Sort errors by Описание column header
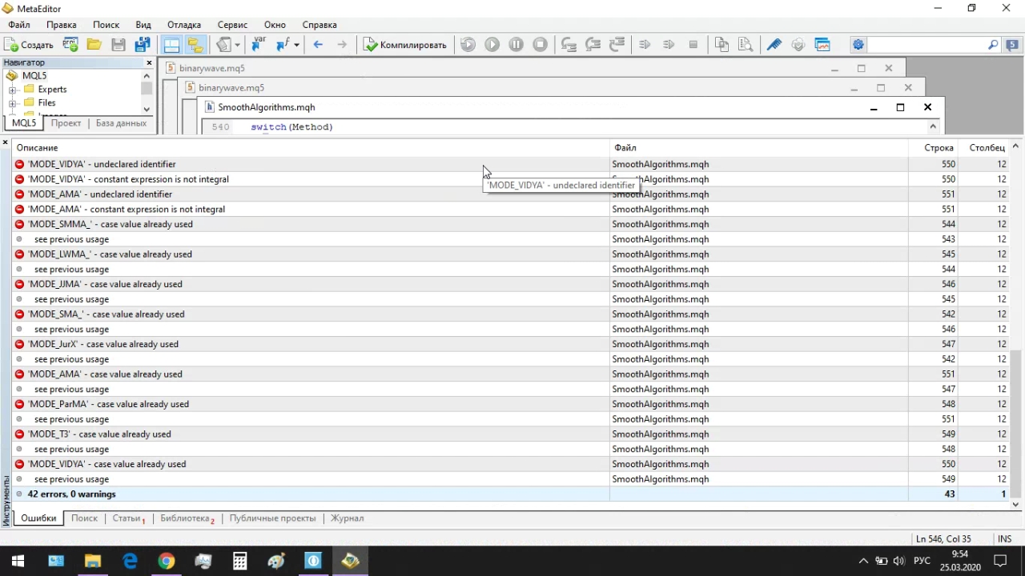This screenshot has width=1025, height=576. (x=311, y=148)
